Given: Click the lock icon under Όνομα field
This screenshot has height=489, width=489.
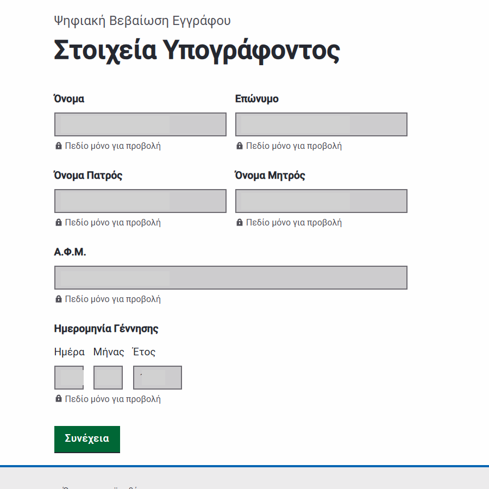Looking at the screenshot, I should click(x=59, y=146).
